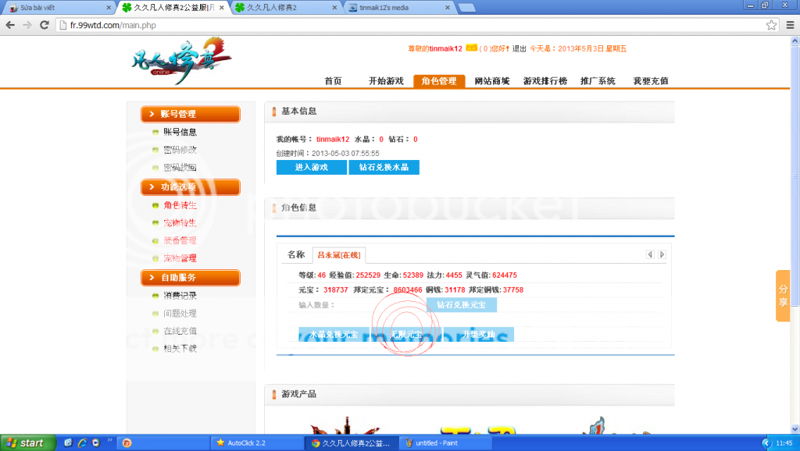Open 宠物管理 in the sidebar
Screen dimensions: 800x451
(180, 257)
